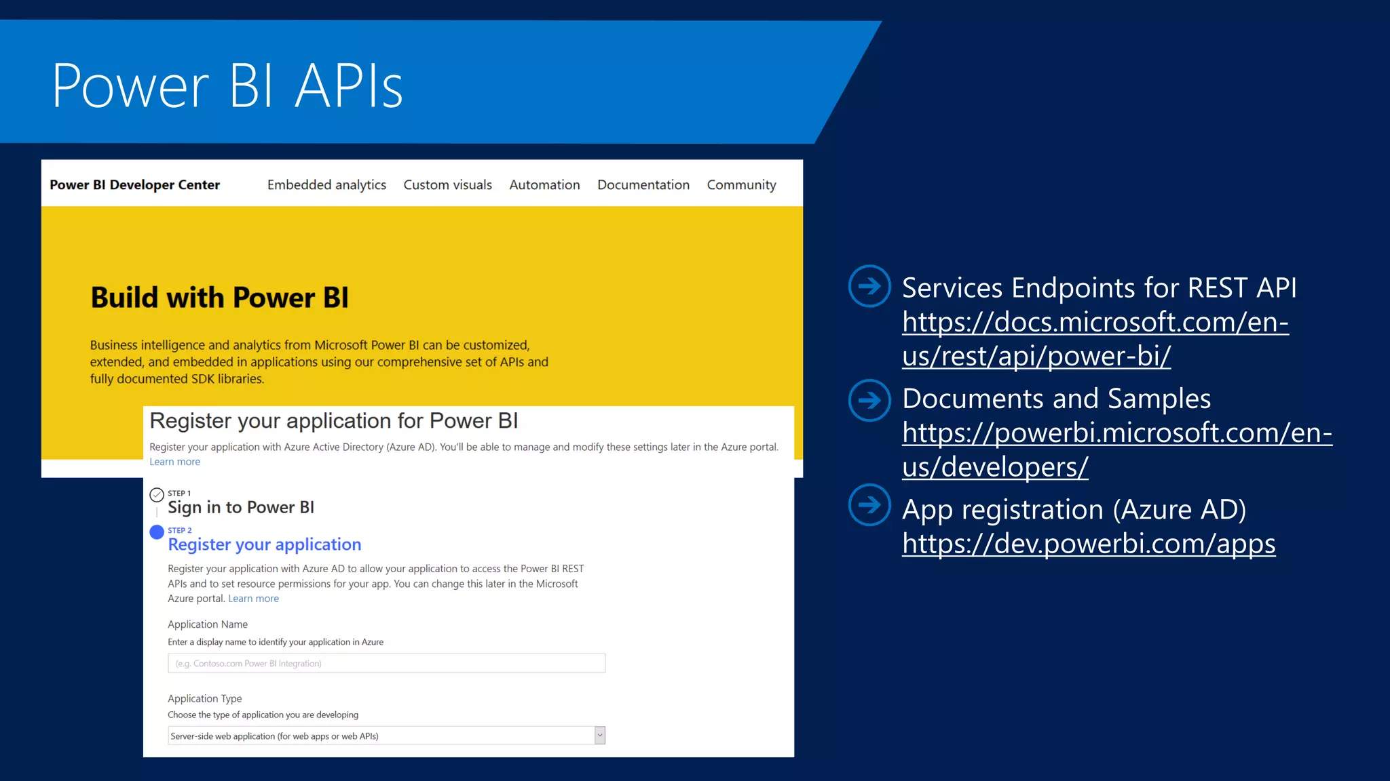This screenshot has height=781, width=1390.
Task: Select the Community nav item
Action: click(741, 185)
